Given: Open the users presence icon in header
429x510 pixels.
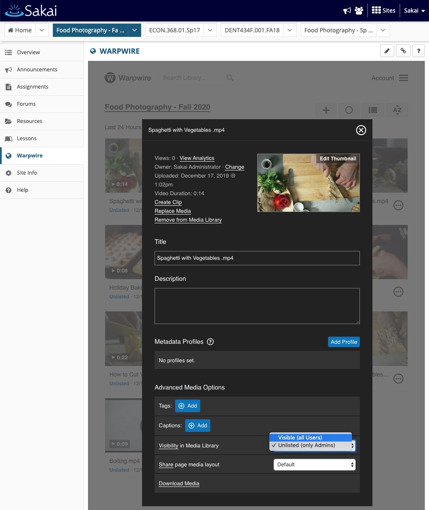Looking at the screenshot, I should [x=359, y=11].
